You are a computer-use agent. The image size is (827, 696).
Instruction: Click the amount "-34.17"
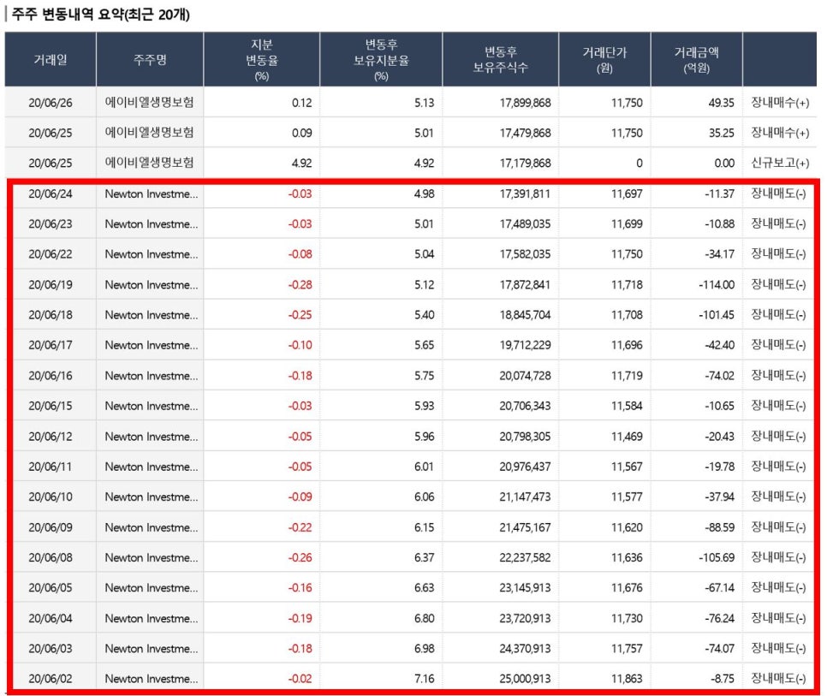[719, 254]
